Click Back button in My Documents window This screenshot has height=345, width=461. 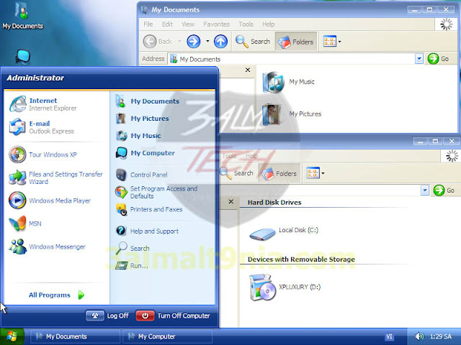click(158, 42)
